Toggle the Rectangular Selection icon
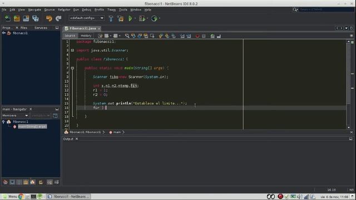Image resolution: width=356 pixels, height=200 pixels. pyautogui.click(x=152, y=36)
